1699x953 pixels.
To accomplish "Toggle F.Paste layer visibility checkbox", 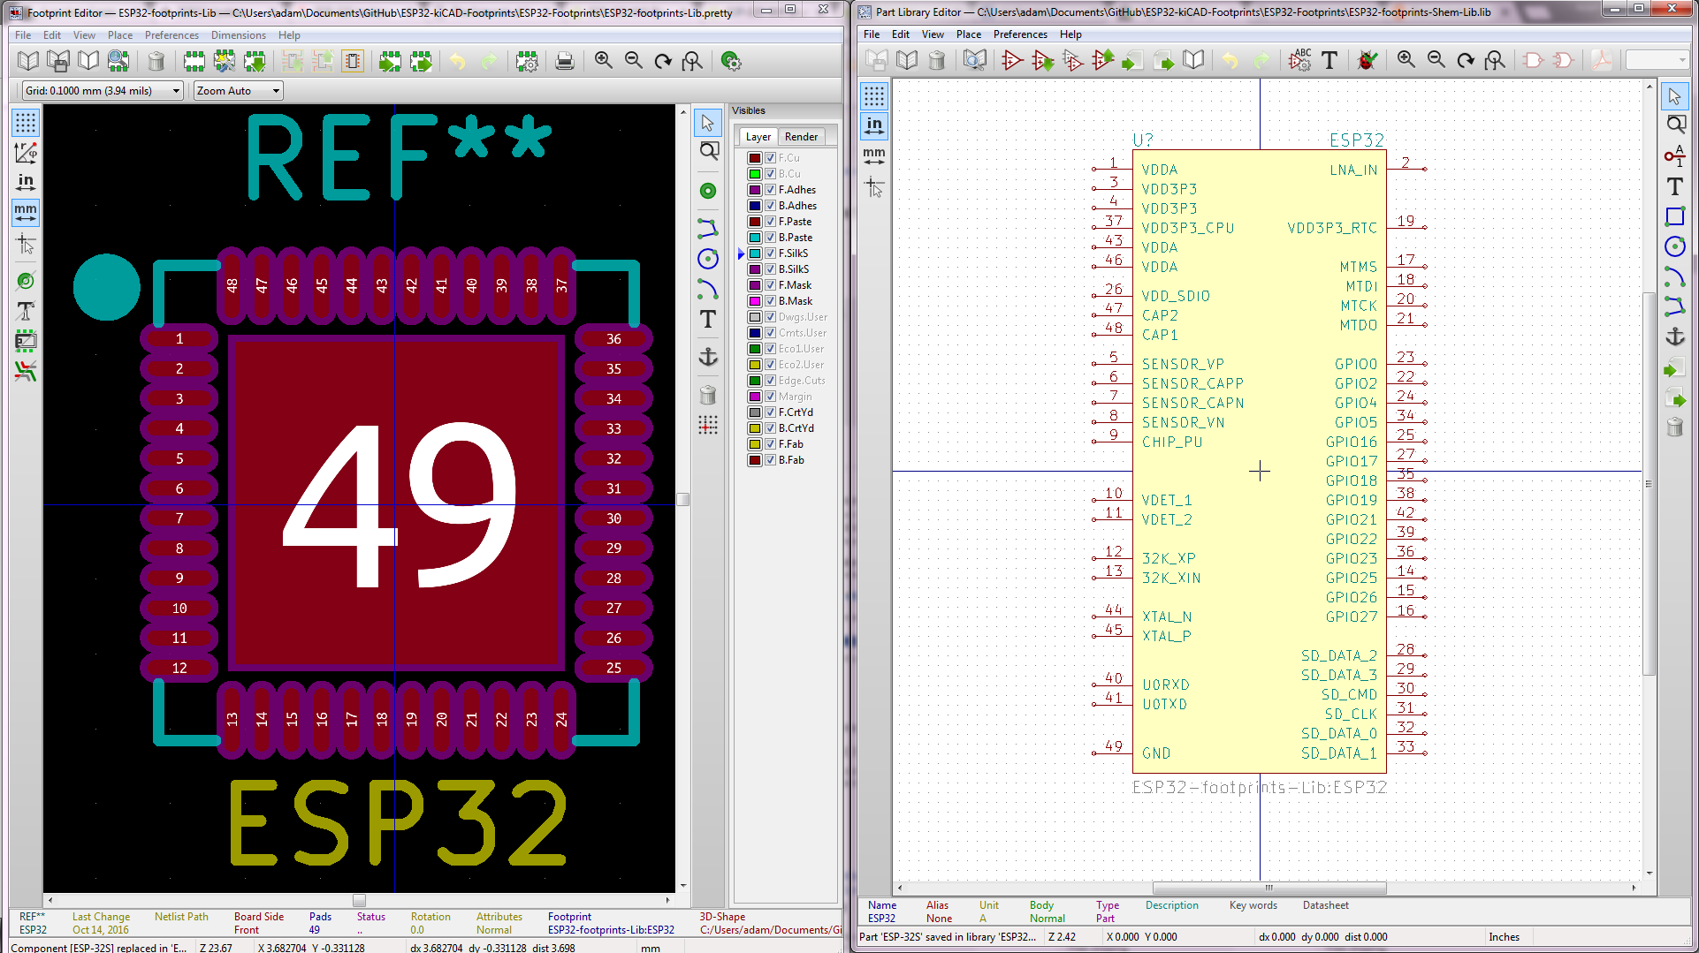I will pyautogui.click(x=770, y=222).
